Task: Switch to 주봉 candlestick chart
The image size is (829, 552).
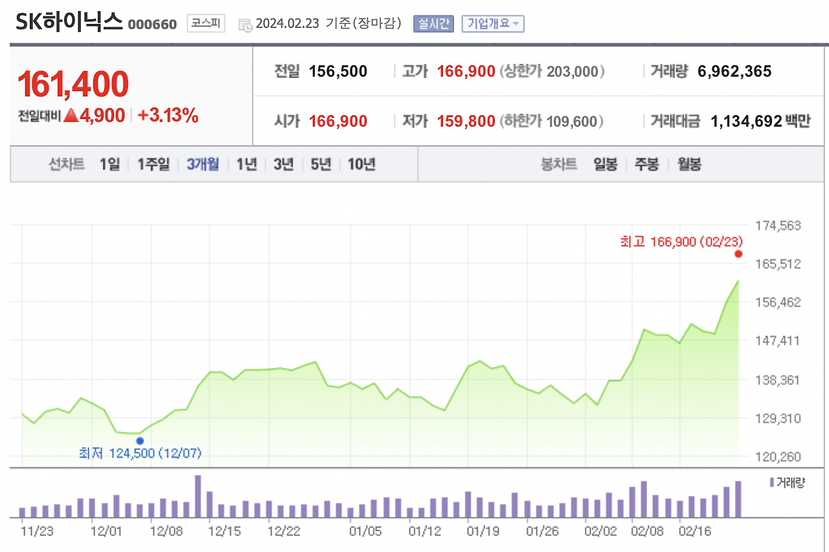Action: pos(646,164)
